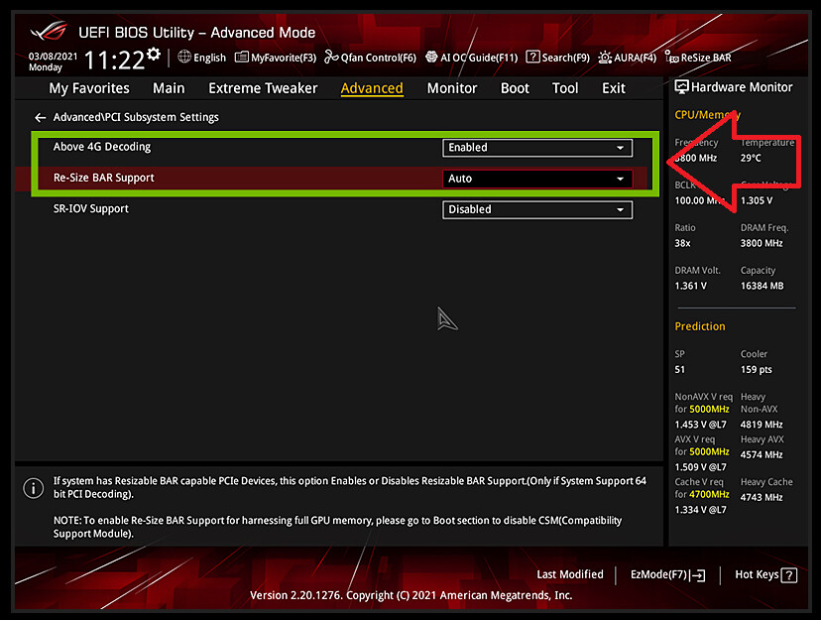
Task: Open AI OC Guide(F11)
Action: 471,58
